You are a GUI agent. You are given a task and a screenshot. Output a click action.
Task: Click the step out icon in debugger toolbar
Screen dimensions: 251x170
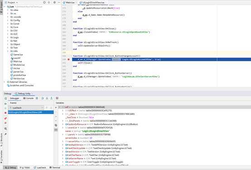tap(51, 98)
